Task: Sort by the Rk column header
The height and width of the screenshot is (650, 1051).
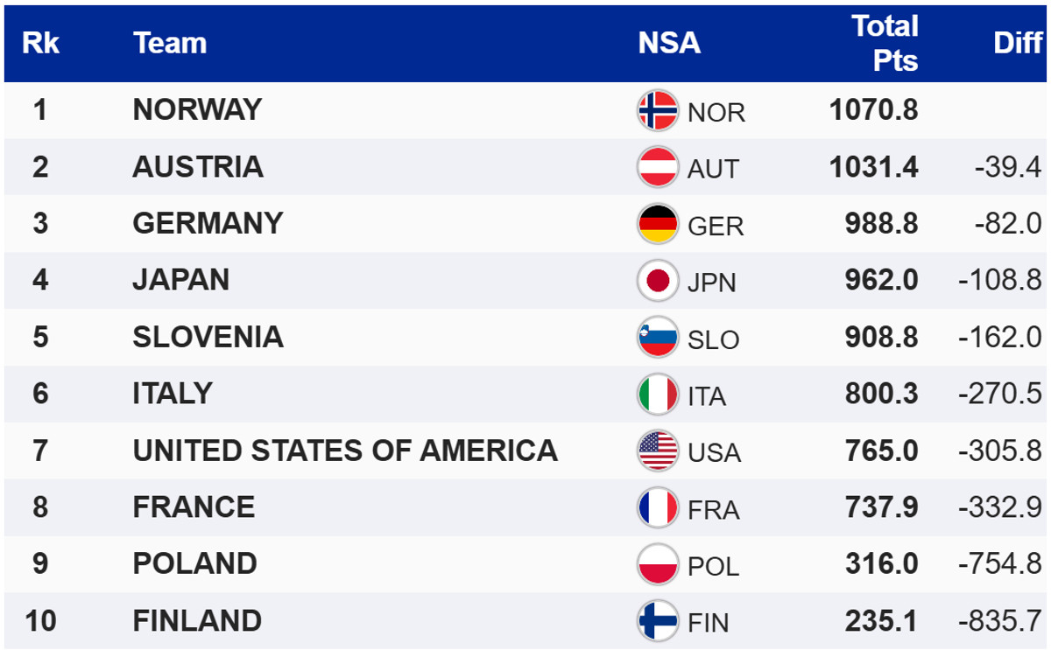Action: pyautogui.click(x=40, y=43)
